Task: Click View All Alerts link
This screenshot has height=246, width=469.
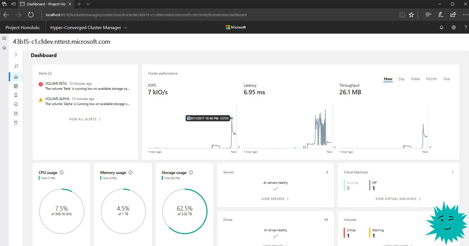Action: [85, 119]
